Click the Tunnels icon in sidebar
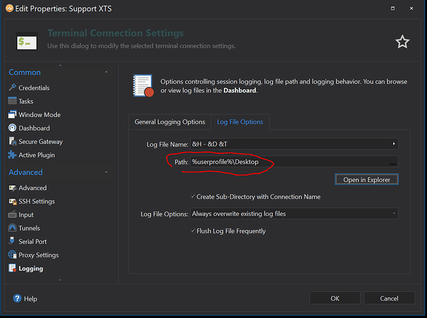The height and width of the screenshot is (318, 427). pyautogui.click(x=13, y=228)
